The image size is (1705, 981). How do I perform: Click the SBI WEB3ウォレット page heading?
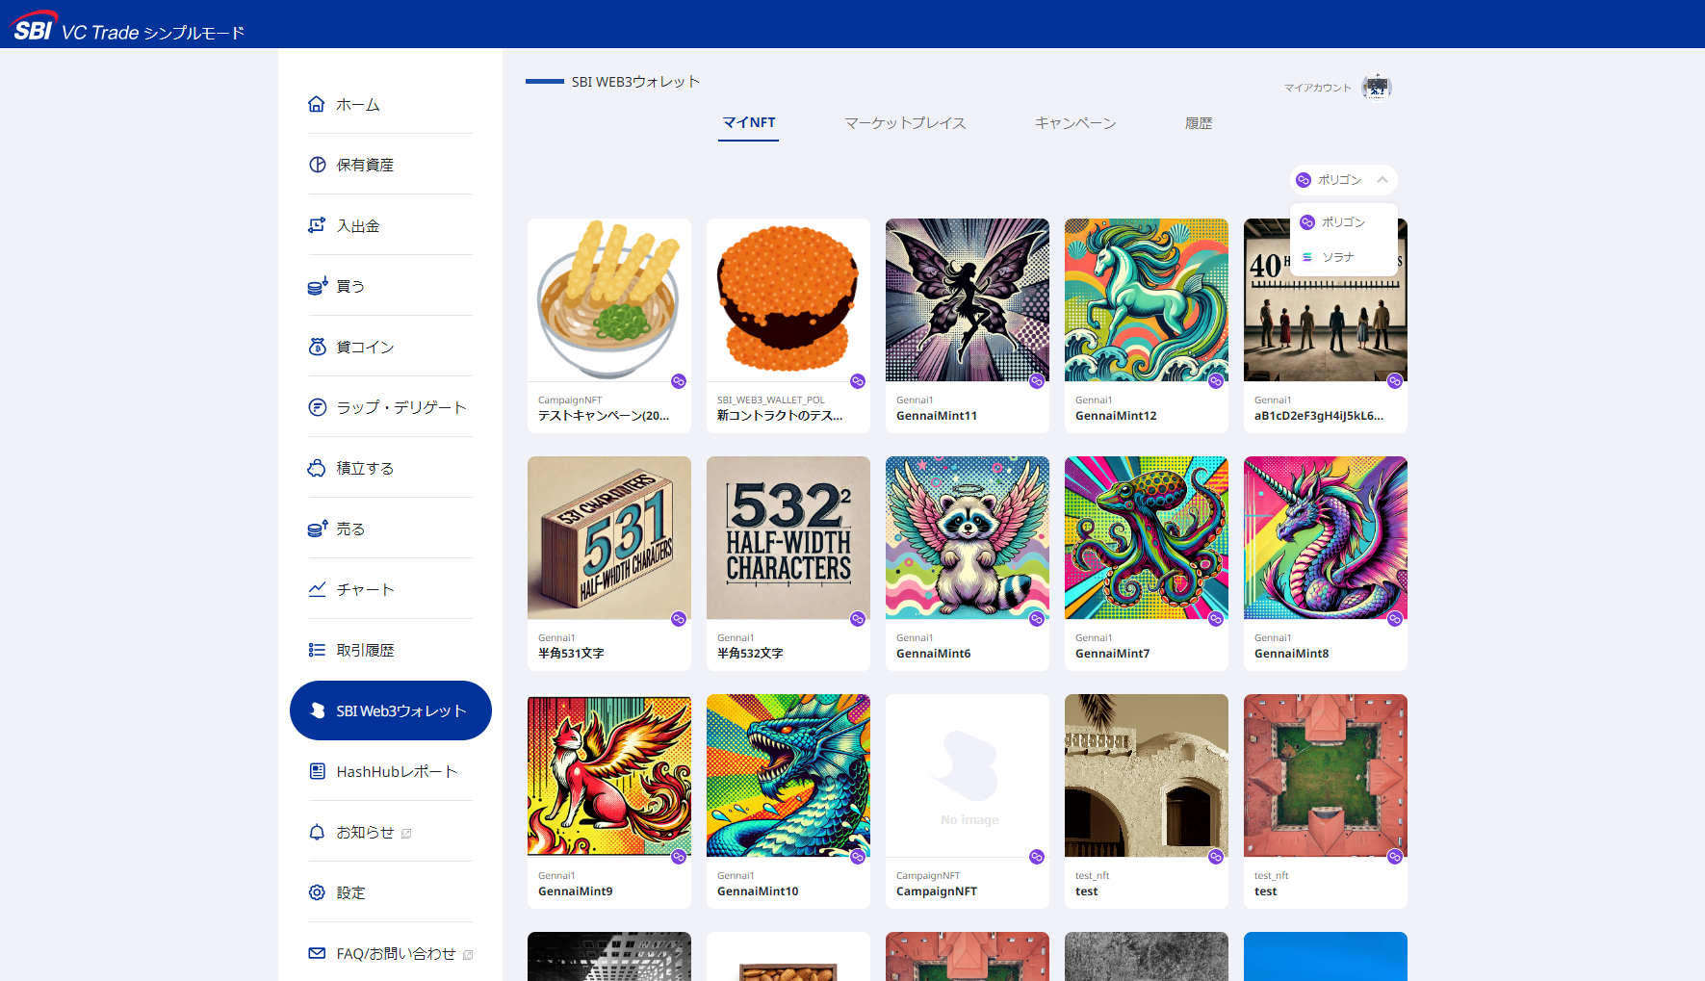[x=635, y=82]
